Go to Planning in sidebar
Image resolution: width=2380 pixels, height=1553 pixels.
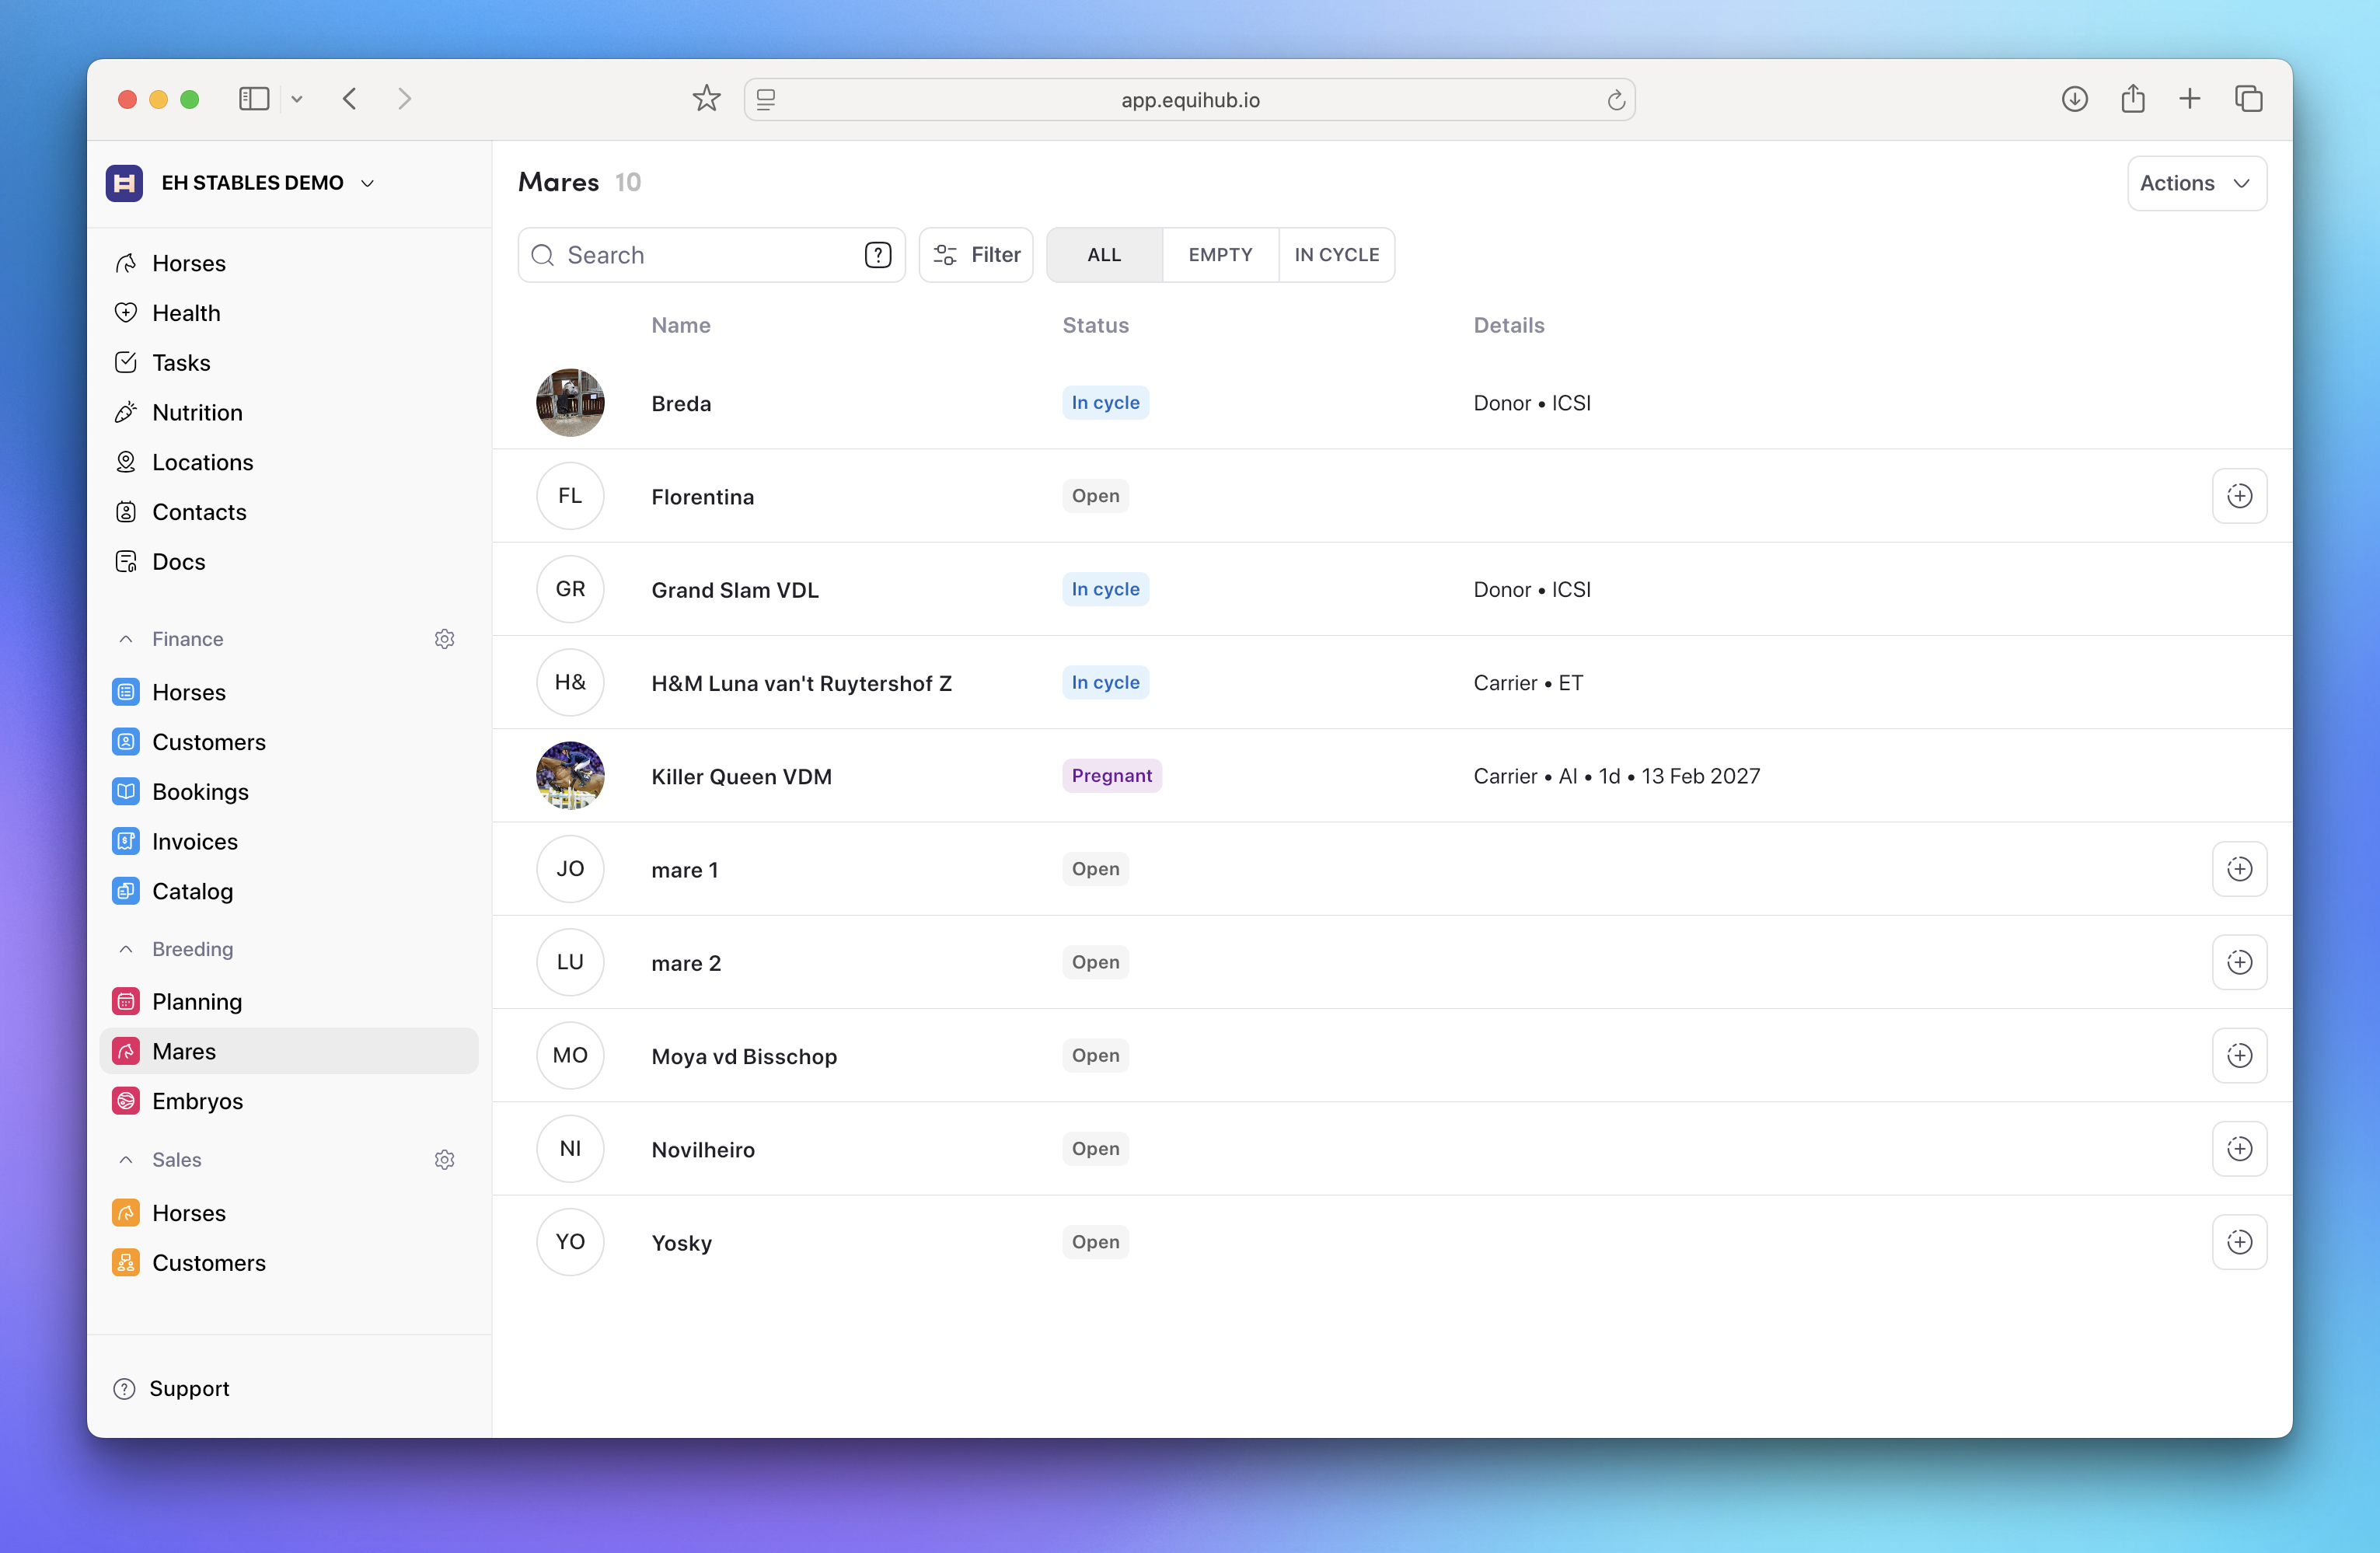click(196, 1002)
